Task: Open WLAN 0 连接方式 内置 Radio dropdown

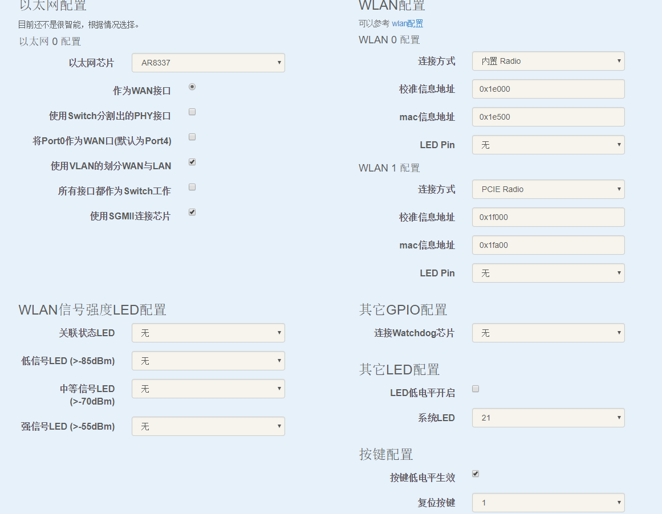Action: click(x=548, y=61)
